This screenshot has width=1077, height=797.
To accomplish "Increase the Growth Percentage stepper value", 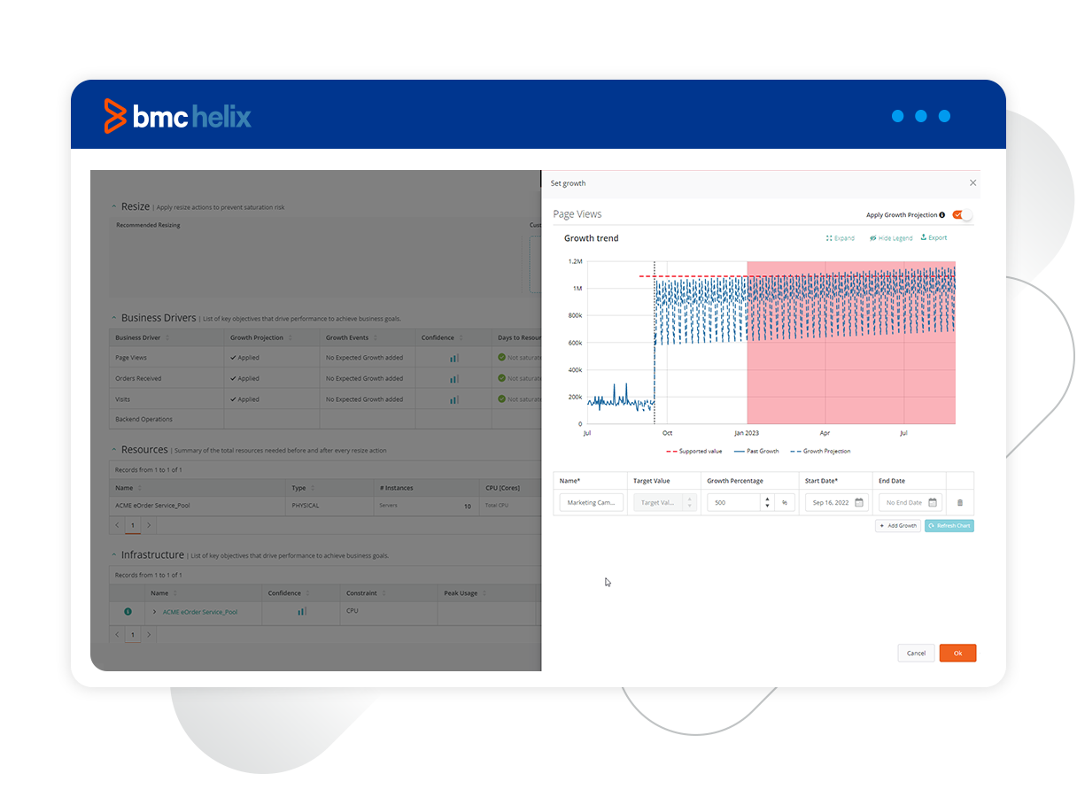I will tap(766, 499).
